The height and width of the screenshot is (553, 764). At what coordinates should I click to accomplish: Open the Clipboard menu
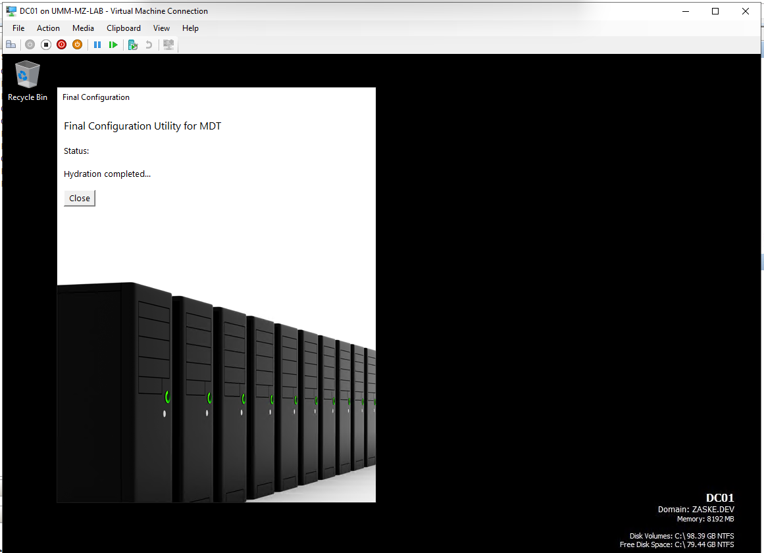pos(123,28)
